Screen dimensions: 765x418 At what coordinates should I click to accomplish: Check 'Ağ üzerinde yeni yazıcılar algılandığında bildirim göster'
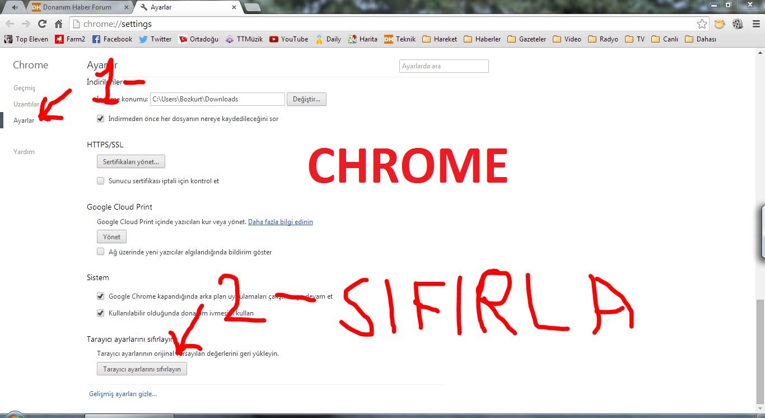pos(101,252)
